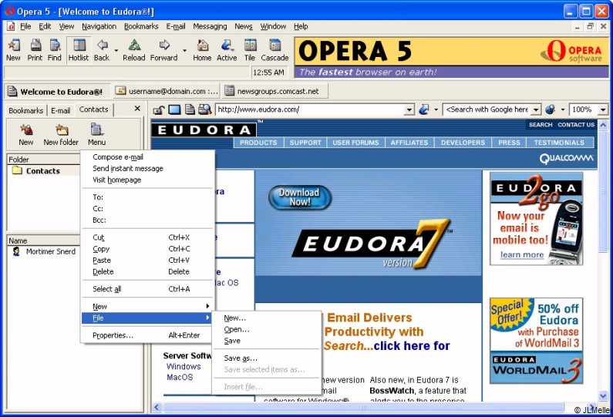The image size is (613, 417).
Task: Click New... in File submenu
Action: (x=266, y=318)
